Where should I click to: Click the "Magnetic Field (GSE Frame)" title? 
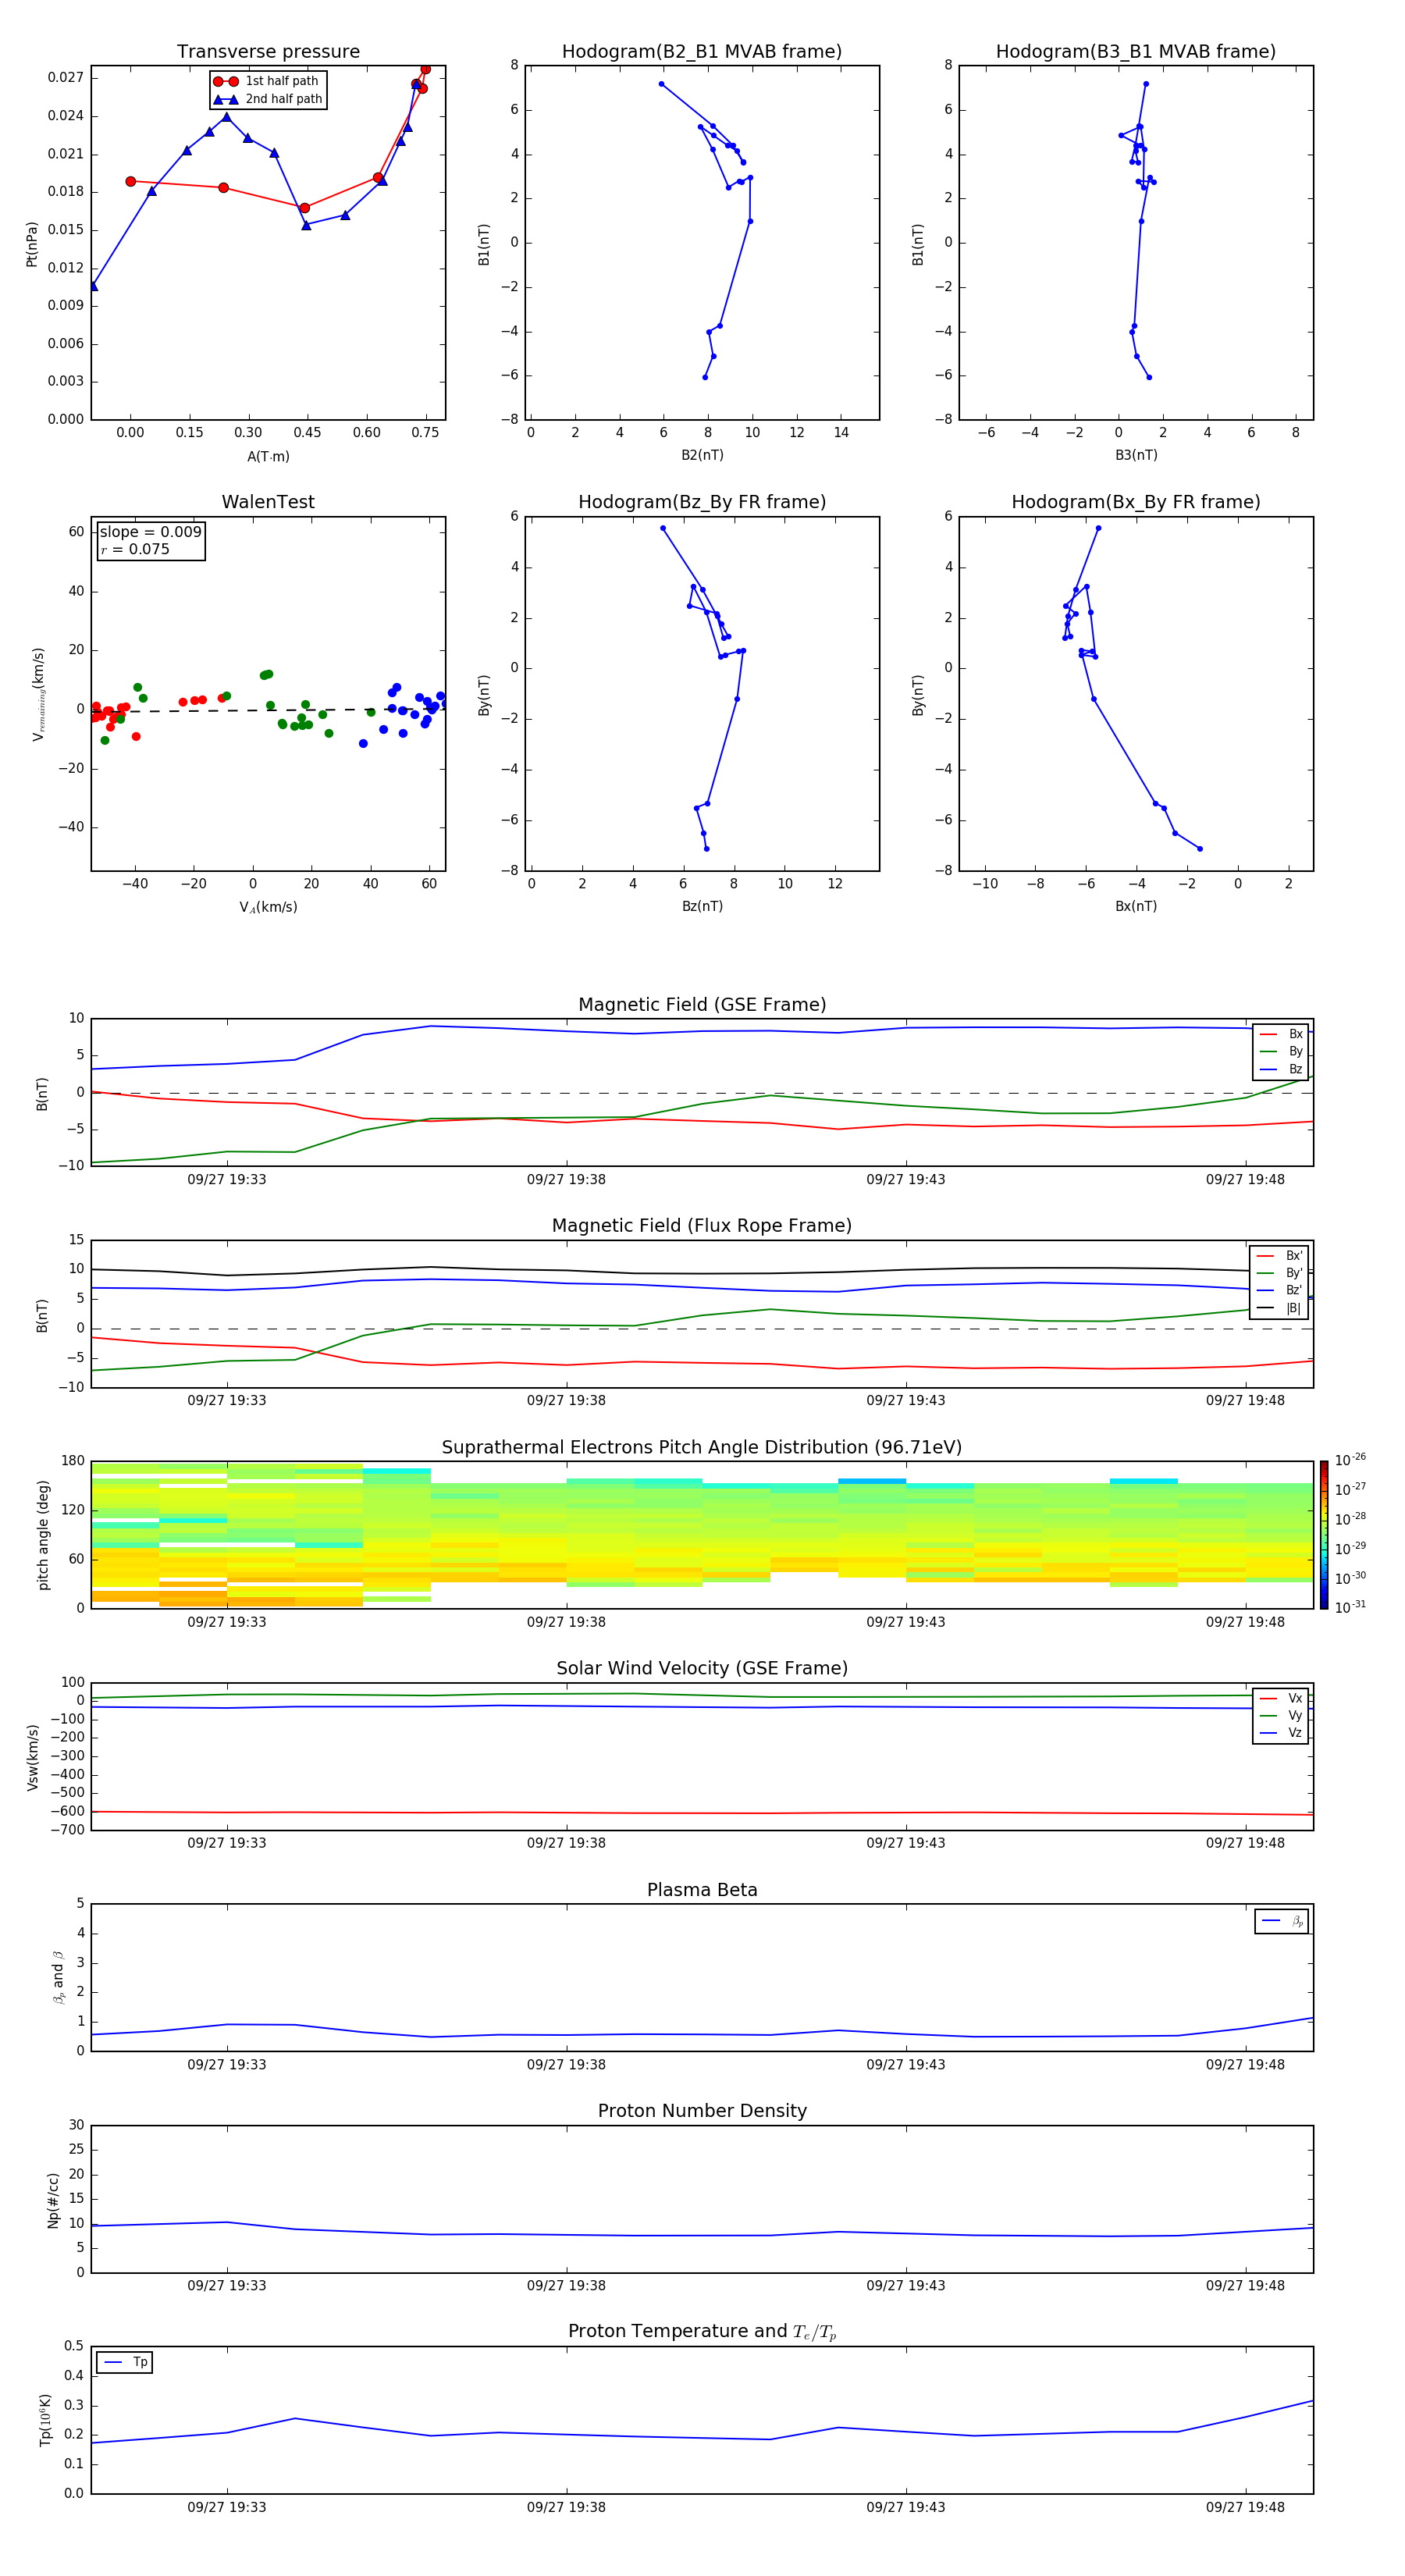pyautogui.click(x=702, y=1005)
